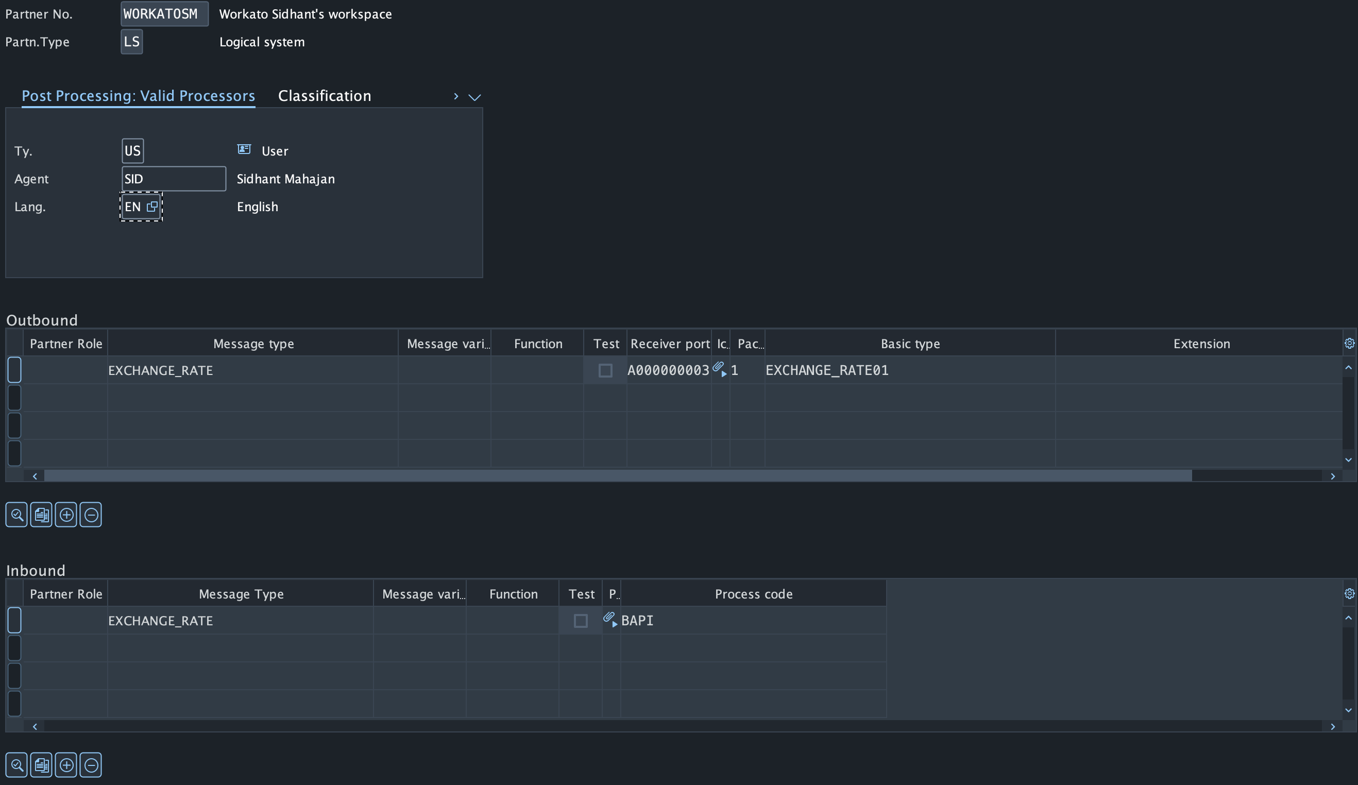Toggle the Outbound EXCHANGE_RATE Test checkbox

click(605, 370)
